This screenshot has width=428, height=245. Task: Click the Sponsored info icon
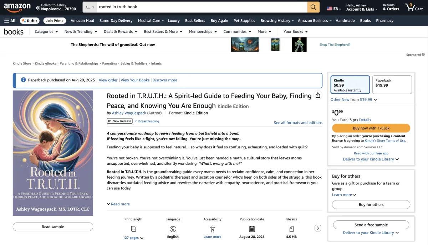[x=423, y=55]
